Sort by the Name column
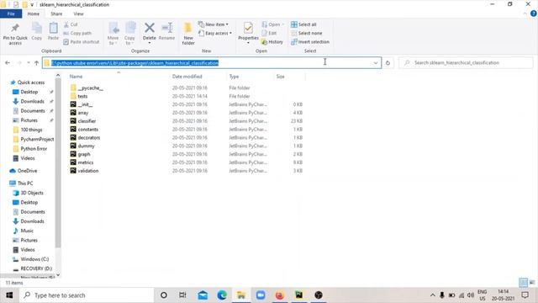 coord(76,77)
